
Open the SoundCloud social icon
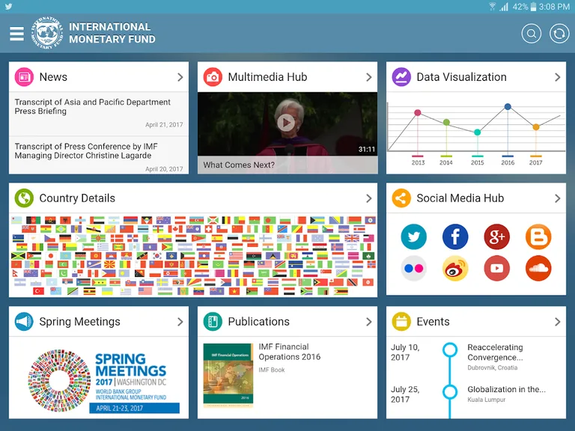point(538,269)
